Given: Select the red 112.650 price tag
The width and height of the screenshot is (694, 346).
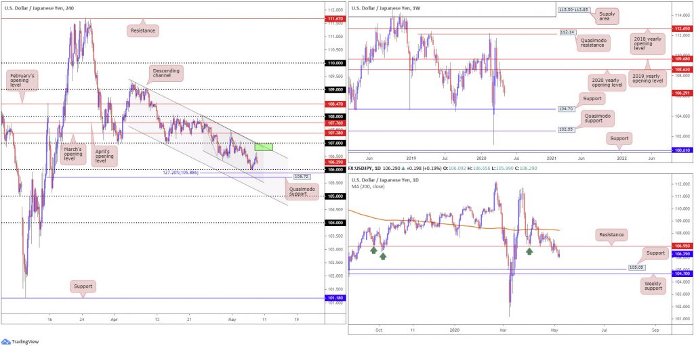Looking at the screenshot, I should coord(684,28).
